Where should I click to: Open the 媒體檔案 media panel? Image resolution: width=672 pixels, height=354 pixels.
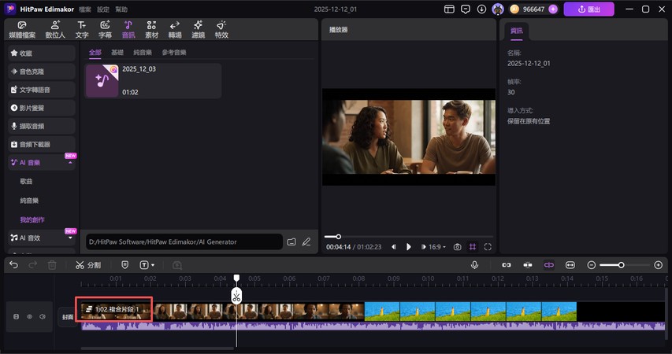[x=22, y=30]
